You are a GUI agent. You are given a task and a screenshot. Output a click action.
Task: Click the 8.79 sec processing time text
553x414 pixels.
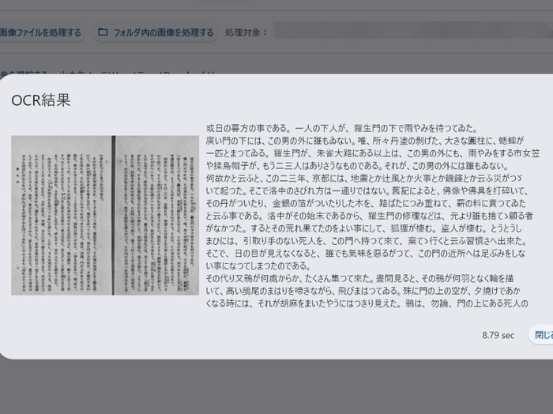click(x=498, y=335)
